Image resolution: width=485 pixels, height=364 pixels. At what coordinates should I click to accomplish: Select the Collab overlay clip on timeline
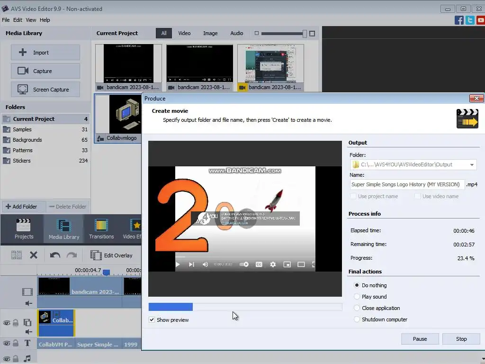[56, 323]
